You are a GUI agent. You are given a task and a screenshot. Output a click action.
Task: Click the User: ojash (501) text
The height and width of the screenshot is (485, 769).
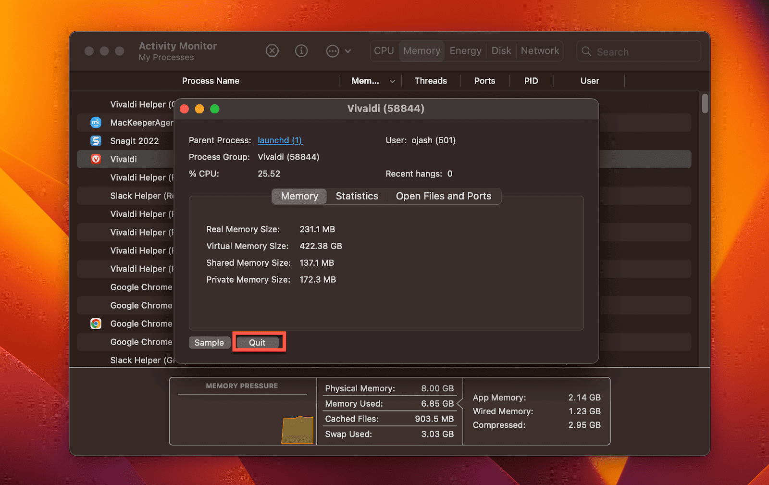click(421, 140)
